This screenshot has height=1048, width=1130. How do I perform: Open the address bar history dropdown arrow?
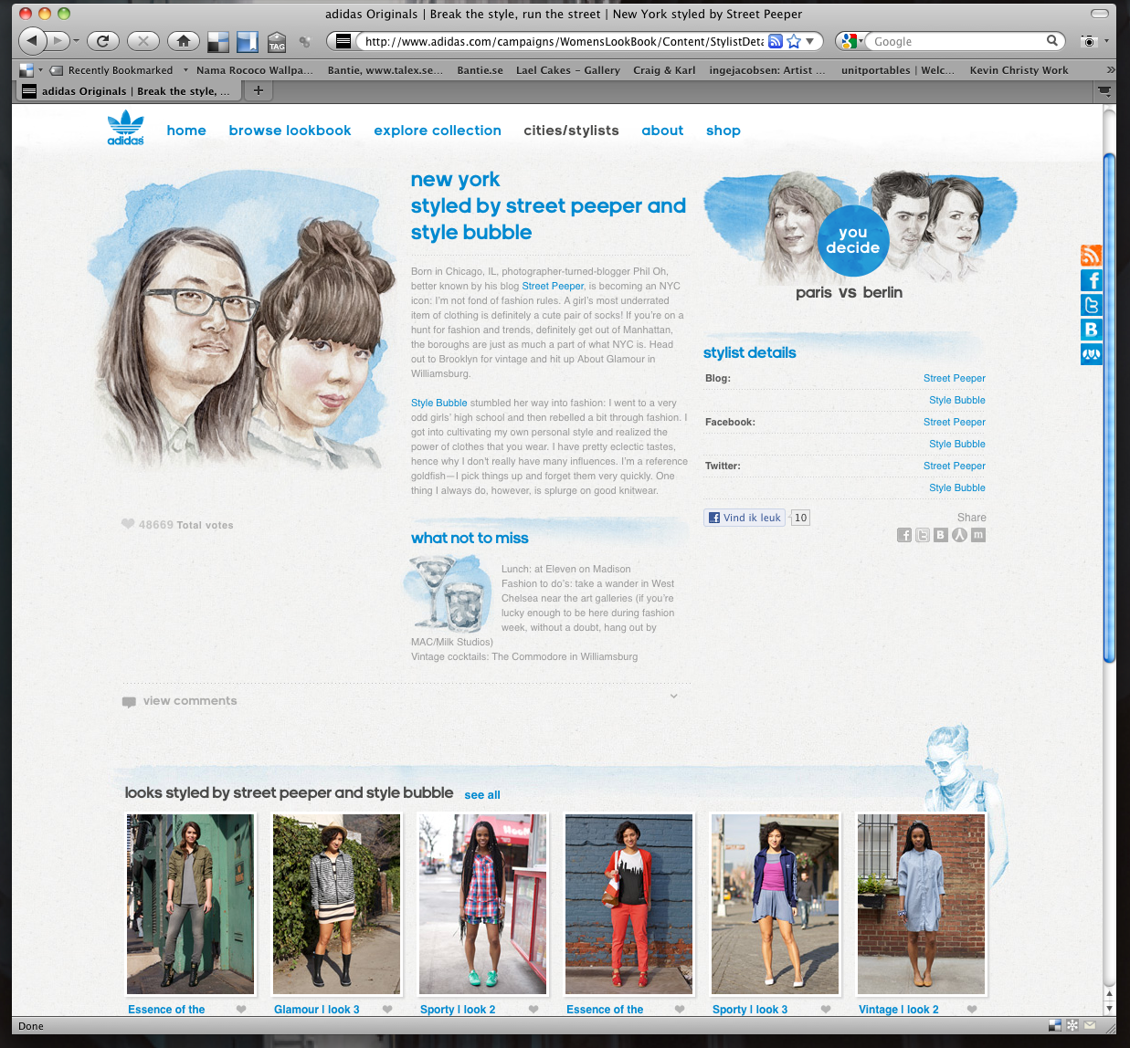coord(809,41)
